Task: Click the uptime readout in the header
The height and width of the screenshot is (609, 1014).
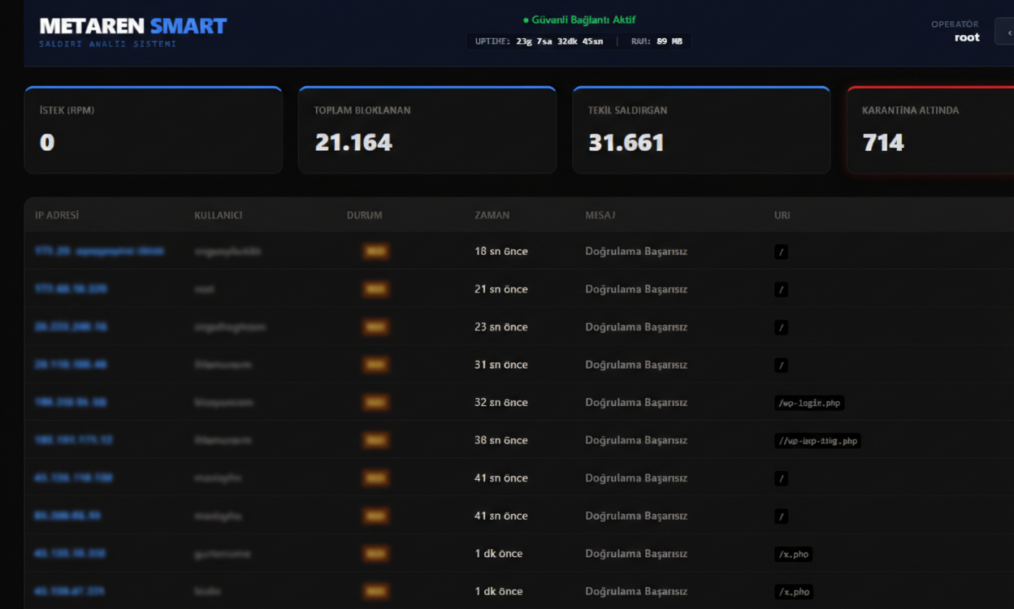Action: click(539, 41)
